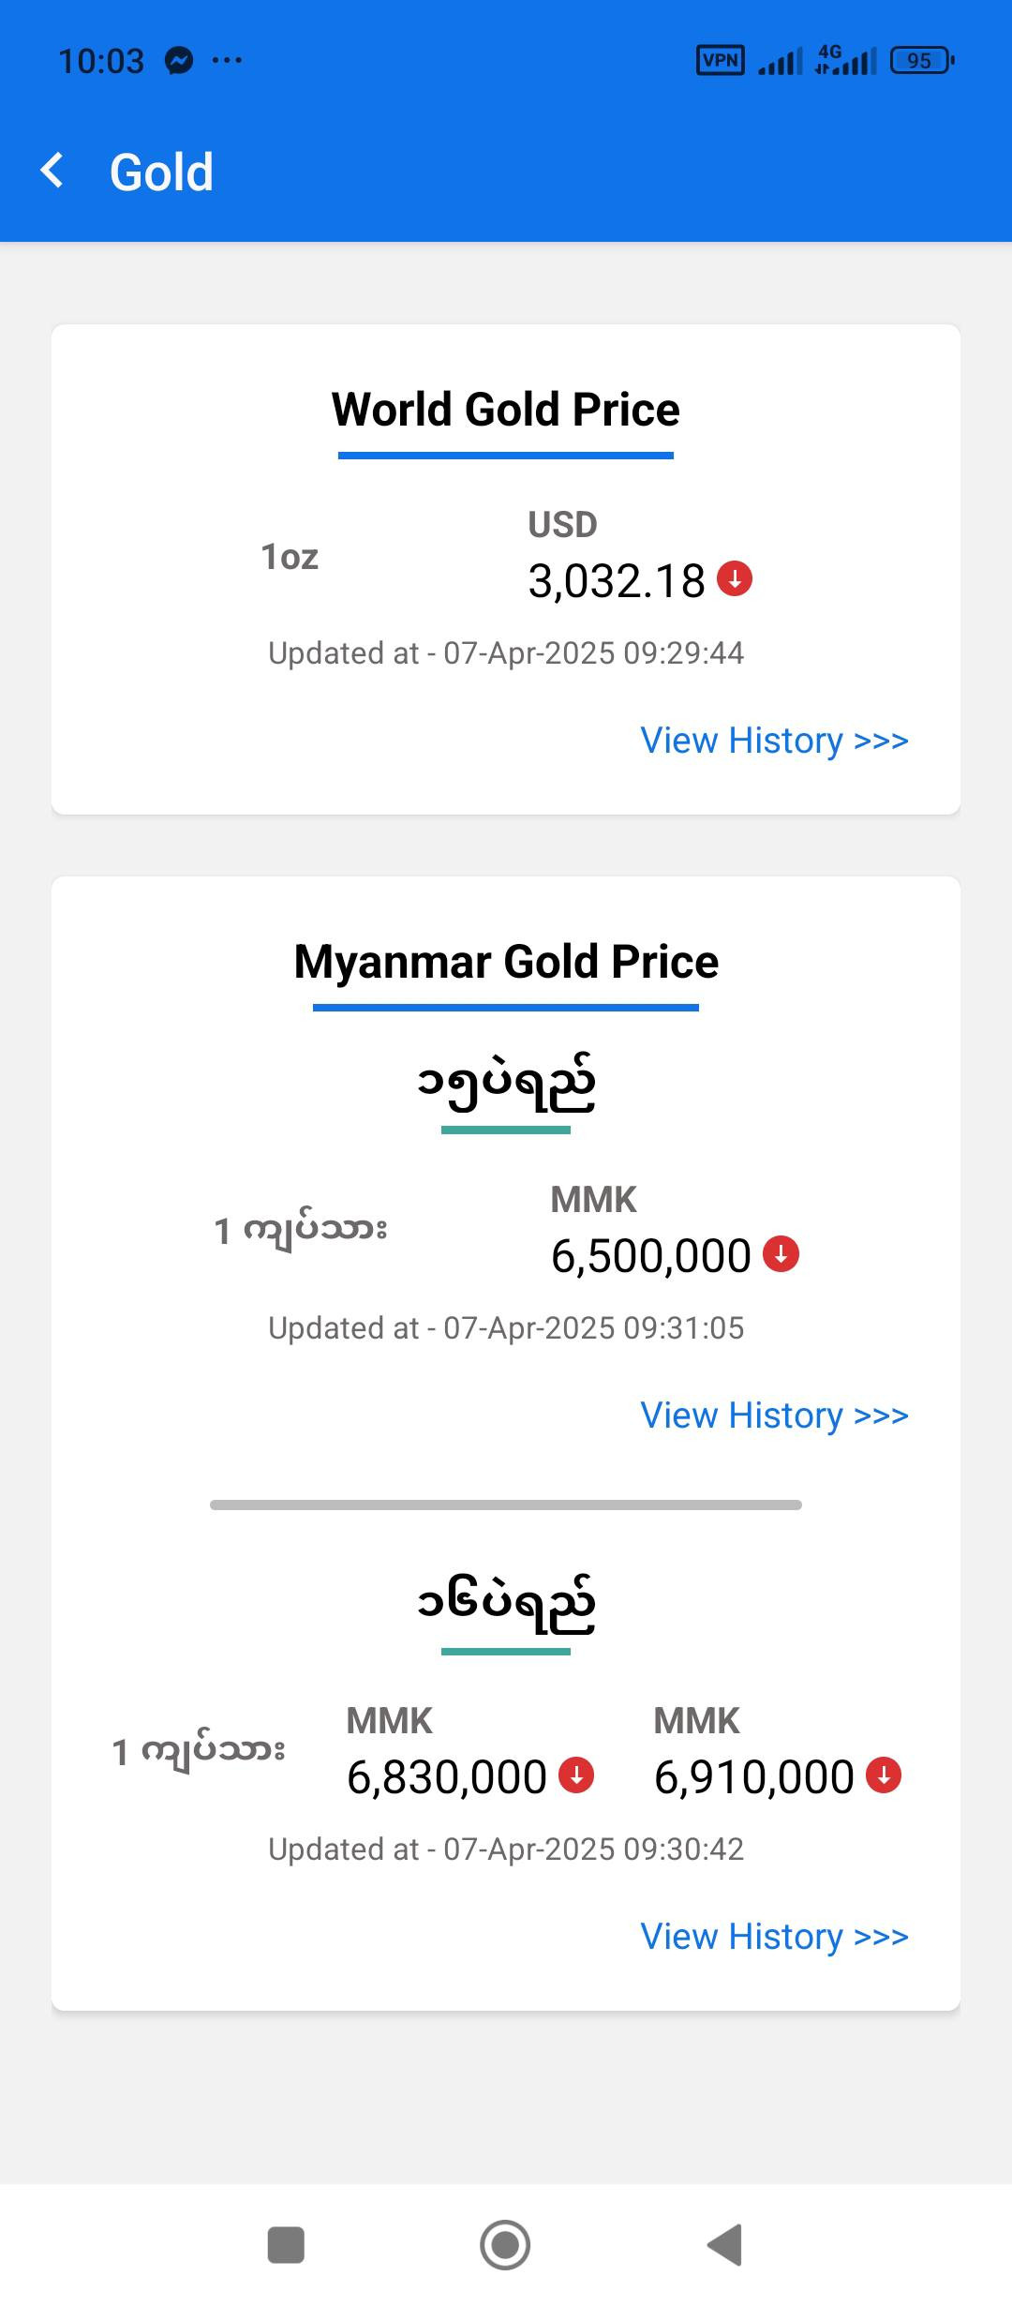Tap the VPN status icon
Viewport: 1012px width, 2306px height.
[720, 61]
